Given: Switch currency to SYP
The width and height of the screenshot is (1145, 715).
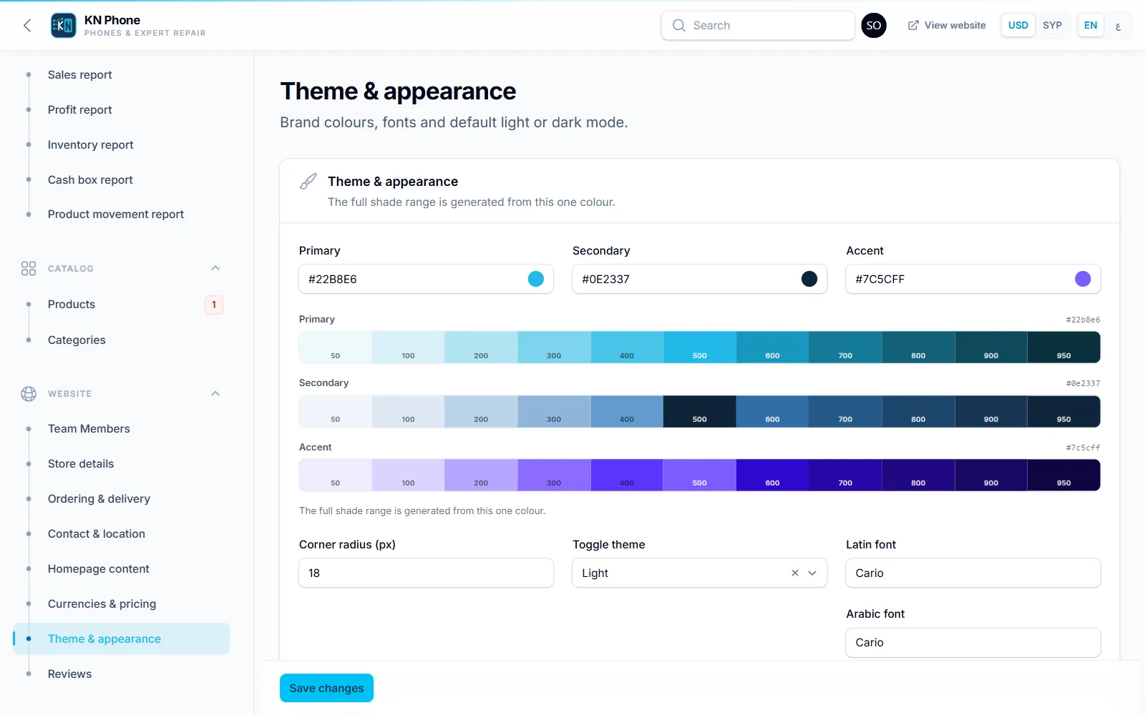Looking at the screenshot, I should [1052, 25].
